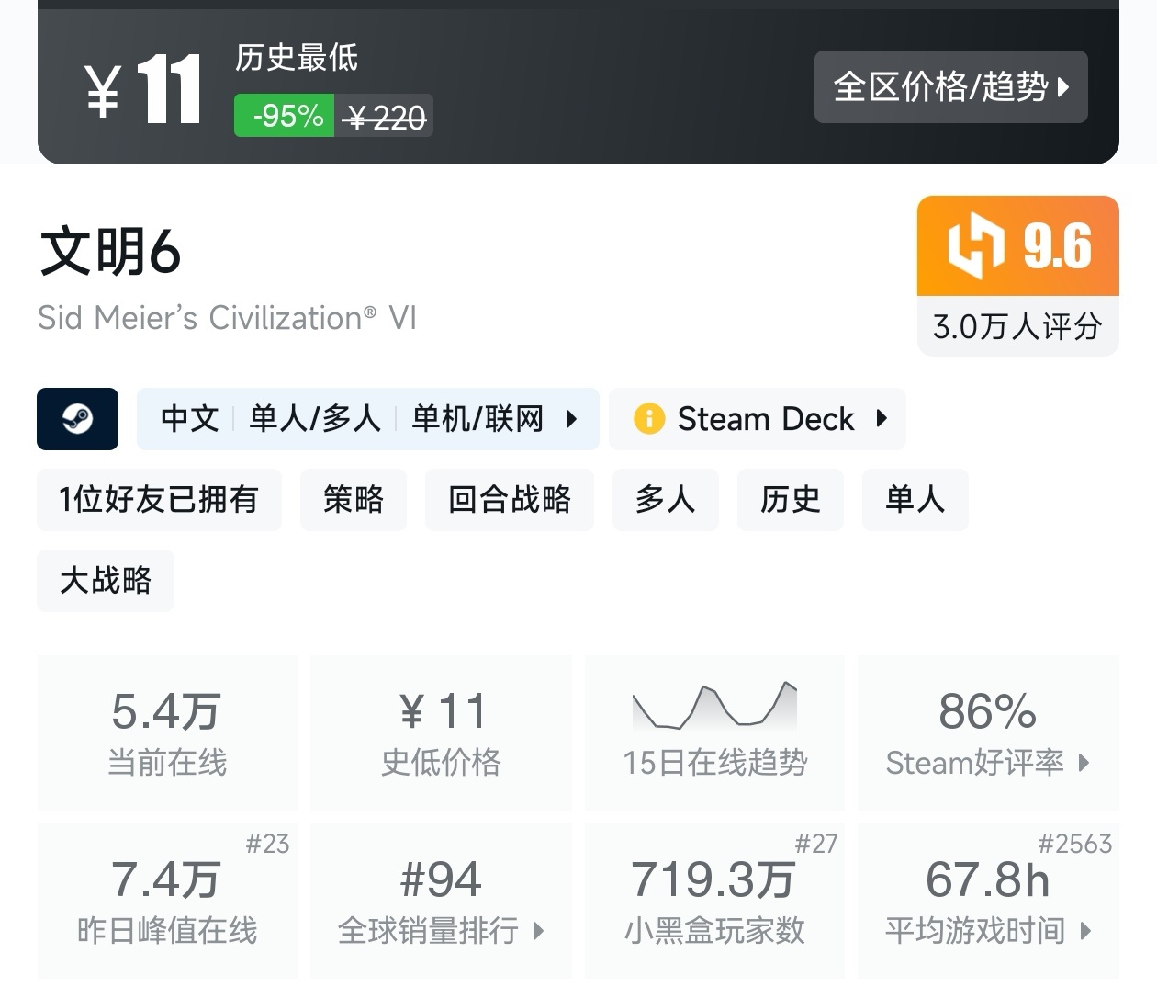Click the Steam Deck yellow info icon
The width and height of the screenshot is (1157, 987).
(648, 419)
